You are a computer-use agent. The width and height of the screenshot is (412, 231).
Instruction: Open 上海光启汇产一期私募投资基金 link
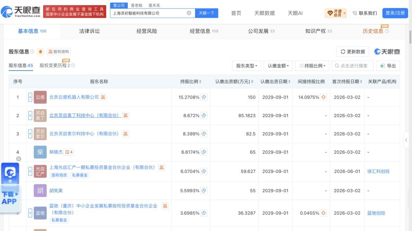102,167
